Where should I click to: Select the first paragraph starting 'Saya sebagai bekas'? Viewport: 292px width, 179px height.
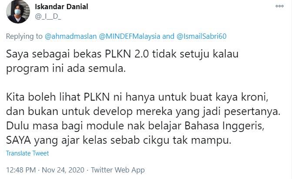click(122, 61)
